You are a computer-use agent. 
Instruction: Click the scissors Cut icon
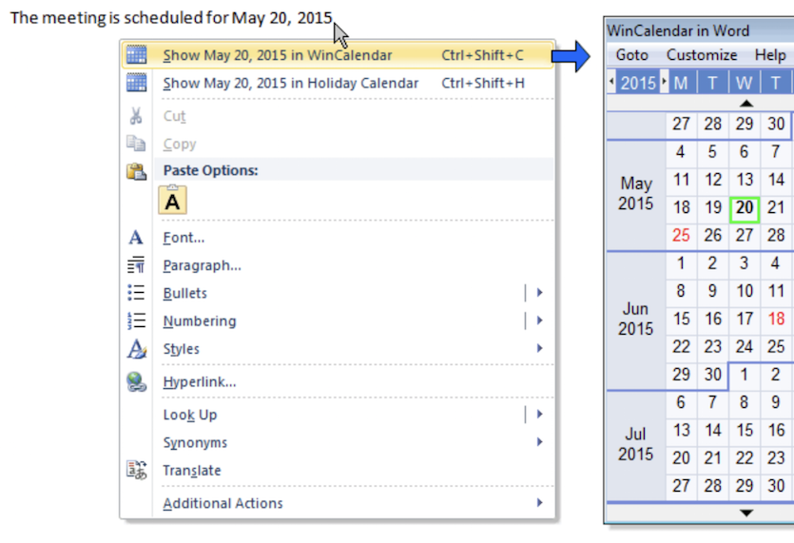[x=136, y=116]
